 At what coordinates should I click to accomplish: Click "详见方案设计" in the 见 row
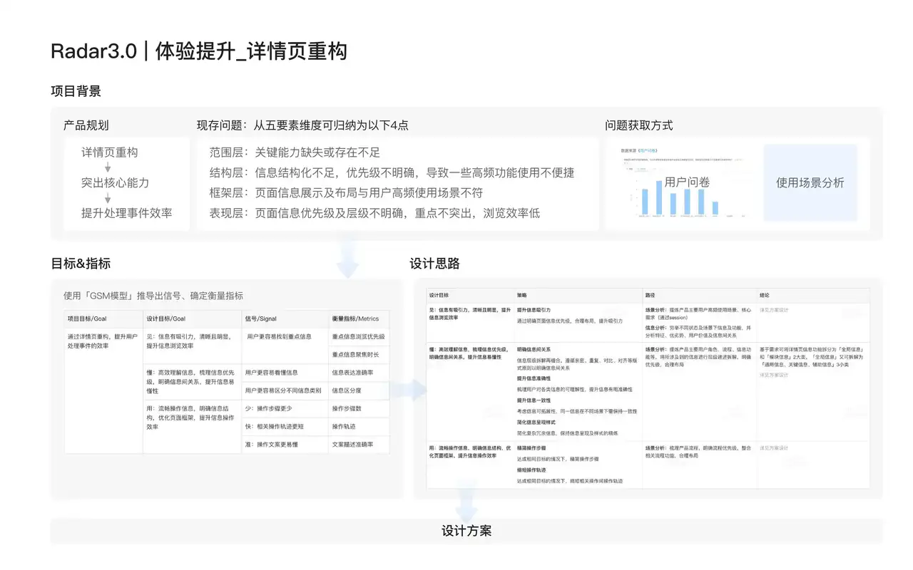click(774, 311)
